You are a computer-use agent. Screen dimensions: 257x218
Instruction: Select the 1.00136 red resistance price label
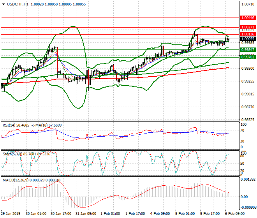pos(248,34)
